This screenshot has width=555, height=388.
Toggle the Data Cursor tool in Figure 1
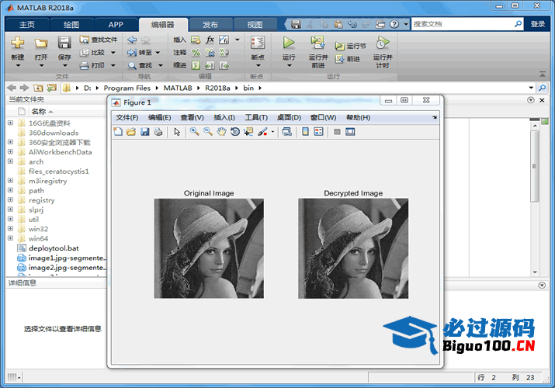[248, 132]
